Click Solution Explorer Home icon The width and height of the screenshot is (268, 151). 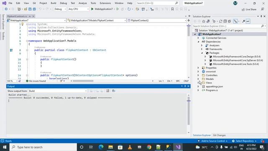(x=204, y=21)
